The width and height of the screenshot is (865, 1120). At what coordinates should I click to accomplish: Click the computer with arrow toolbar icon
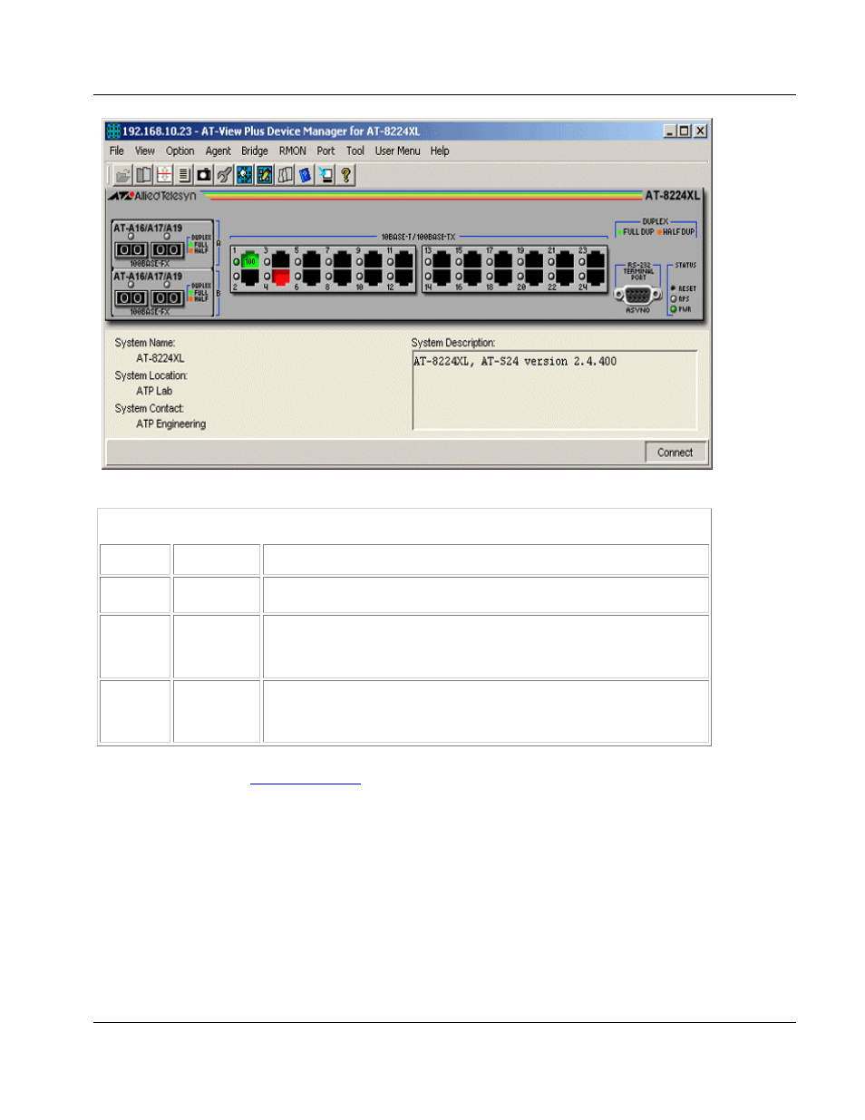[x=326, y=175]
